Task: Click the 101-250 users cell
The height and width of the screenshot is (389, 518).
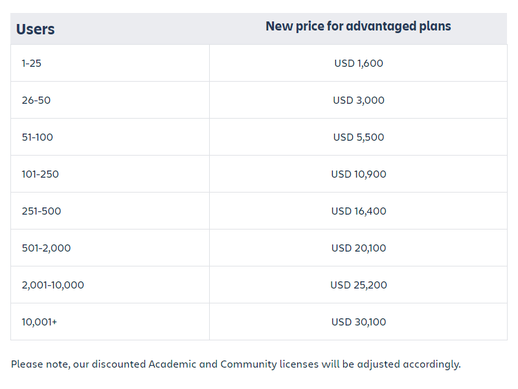Action: click(x=40, y=174)
